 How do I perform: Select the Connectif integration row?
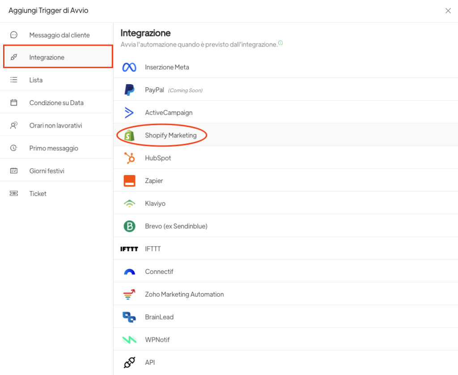click(x=159, y=272)
